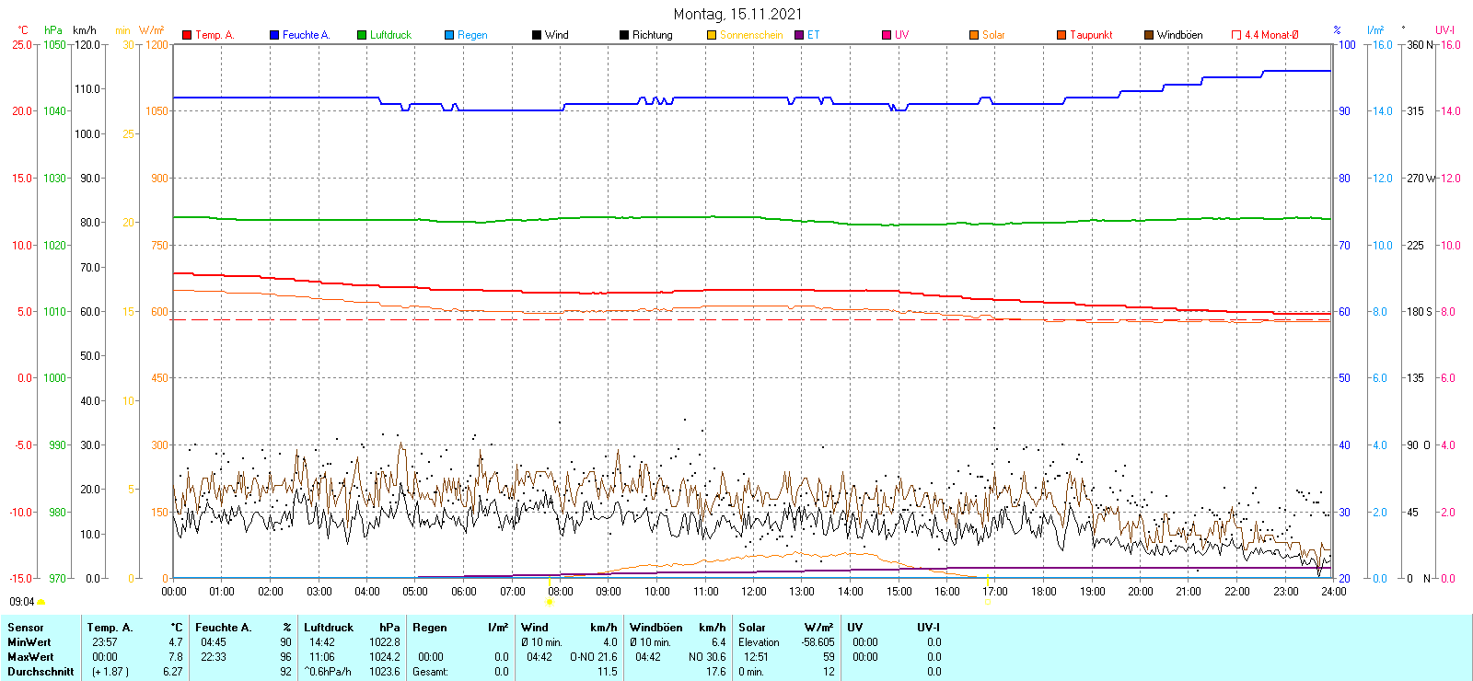
Task: Click the 'Elevation' label in Solar column
Action: 759,642
